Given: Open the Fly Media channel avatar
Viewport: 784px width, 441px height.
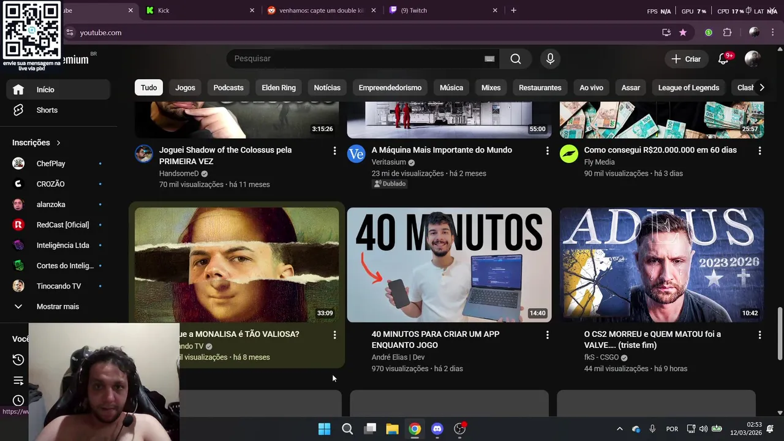Looking at the screenshot, I should tap(568, 154).
